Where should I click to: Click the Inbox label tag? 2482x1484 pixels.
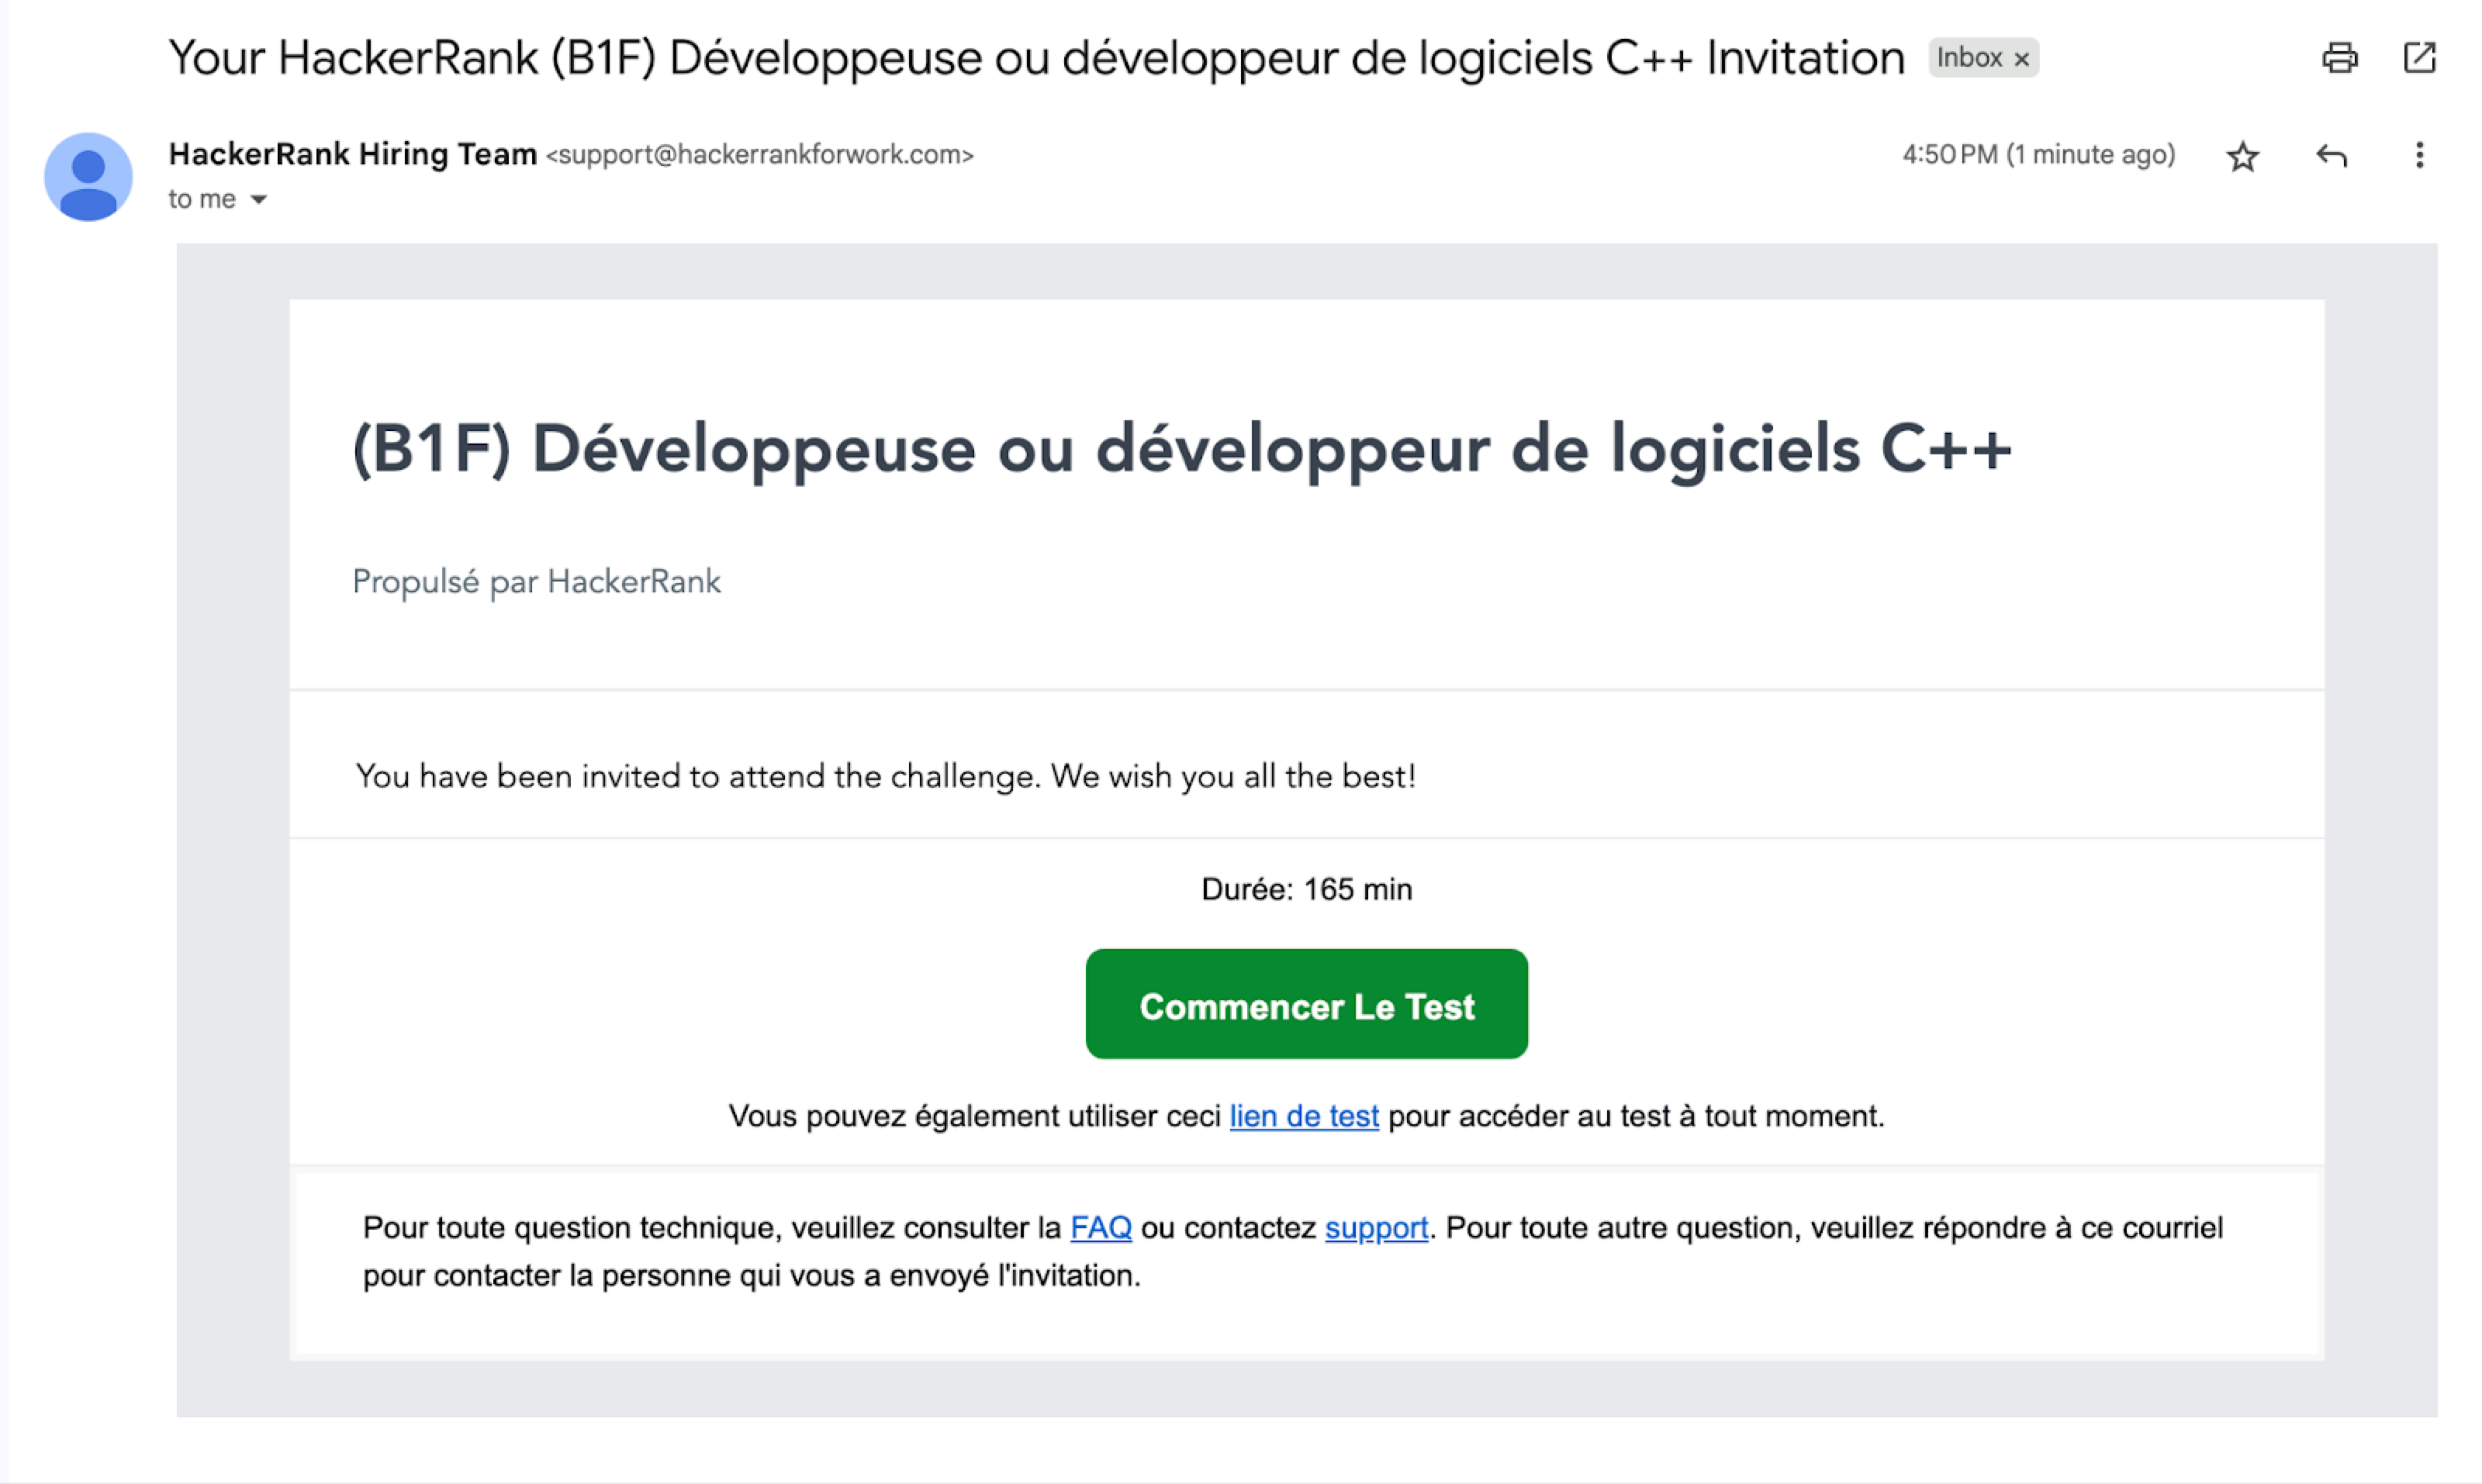pyautogui.click(x=1969, y=58)
